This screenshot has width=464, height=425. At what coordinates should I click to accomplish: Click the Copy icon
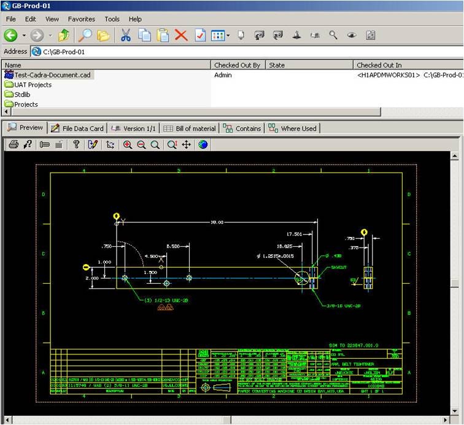(x=144, y=35)
